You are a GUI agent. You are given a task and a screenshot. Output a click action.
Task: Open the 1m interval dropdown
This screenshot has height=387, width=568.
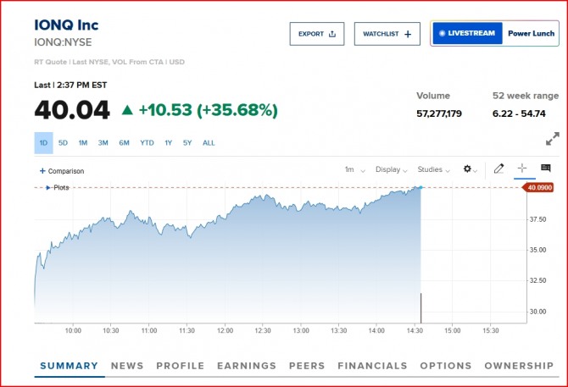point(354,169)
